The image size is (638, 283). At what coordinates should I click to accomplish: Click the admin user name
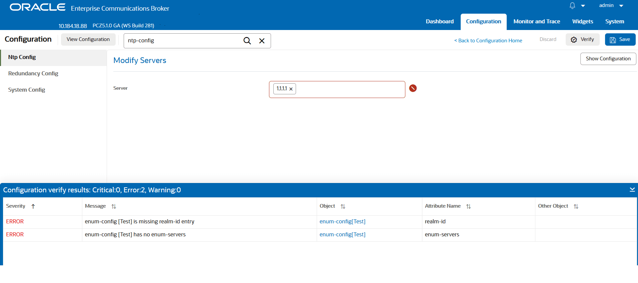tap(606, 5)
